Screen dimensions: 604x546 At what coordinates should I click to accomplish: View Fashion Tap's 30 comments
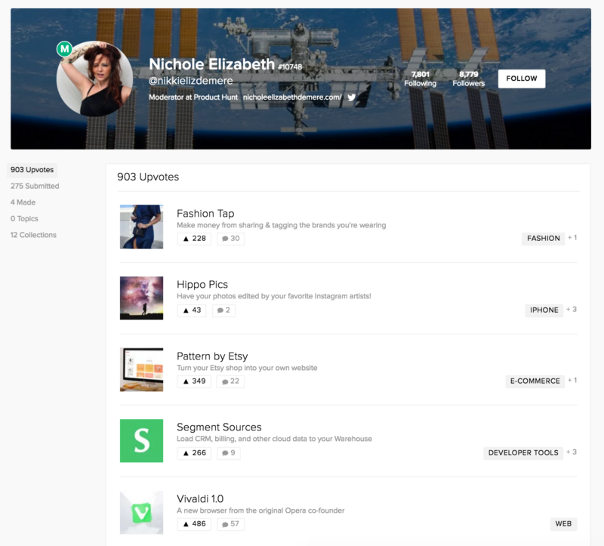pyautogui.click(x=231, y=239)
